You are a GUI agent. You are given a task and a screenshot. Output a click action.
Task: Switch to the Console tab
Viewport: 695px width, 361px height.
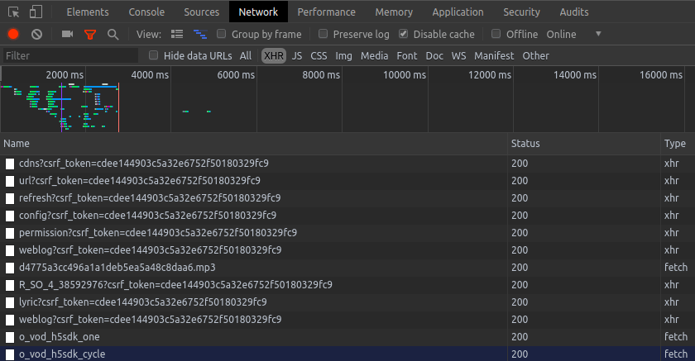[146, 12]
